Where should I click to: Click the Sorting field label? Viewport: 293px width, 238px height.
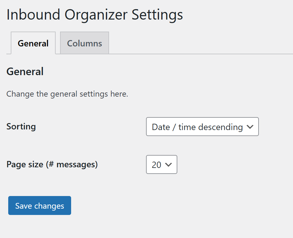pos(21,126)
